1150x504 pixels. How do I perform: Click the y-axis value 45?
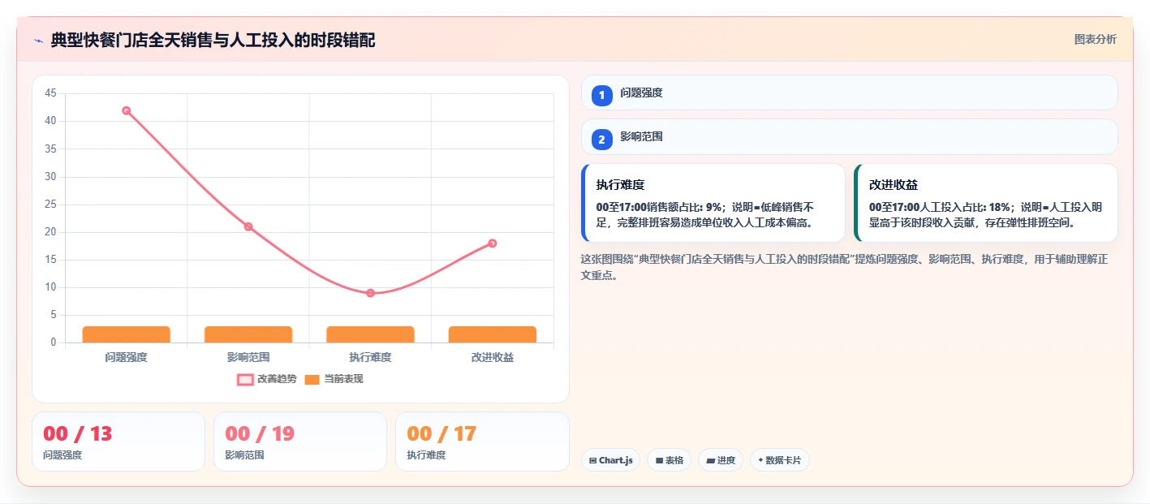pos(50,93)
